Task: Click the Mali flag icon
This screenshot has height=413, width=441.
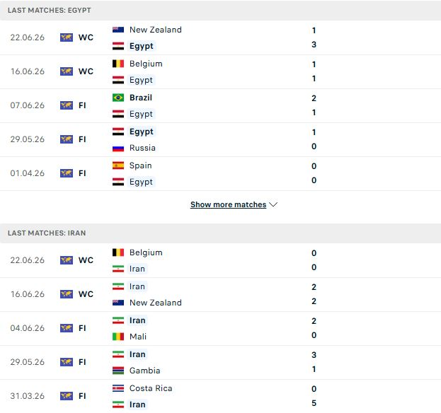Action: (118, 337)
